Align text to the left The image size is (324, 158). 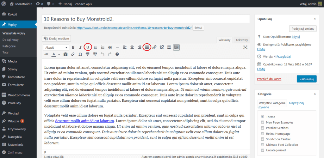point(125,47)
